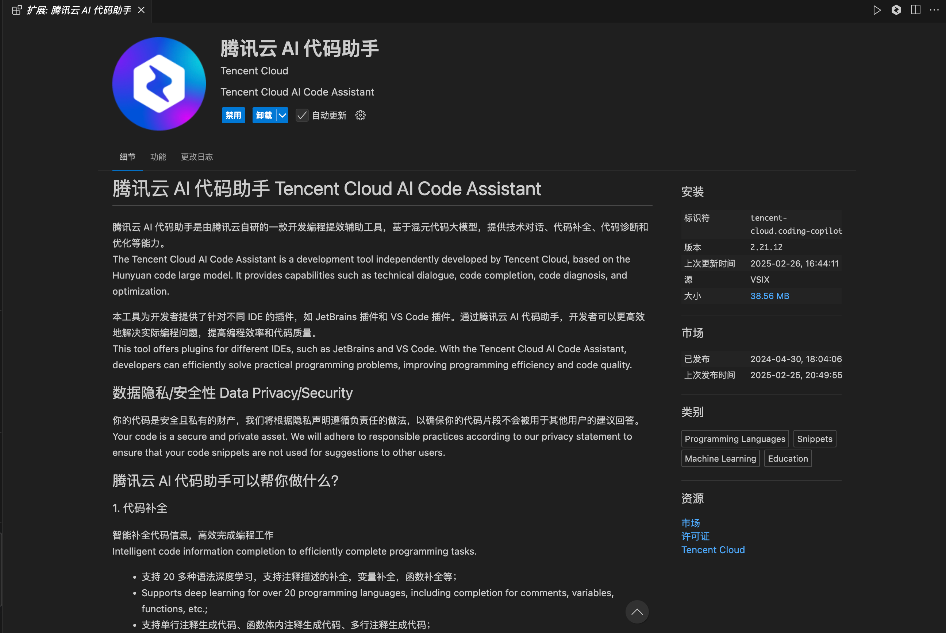Viewport: 946px width, 633px height.
Task: Toggle the auto update checkbox
Action: point(302,116)
